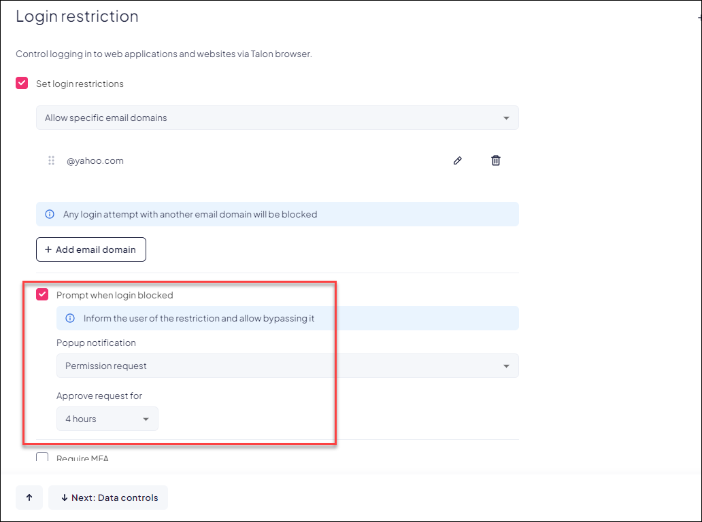The width and height of the screenshot is (702, 522).
Task: Select the @yahoo.com domain entry
Action: (95, 161)
